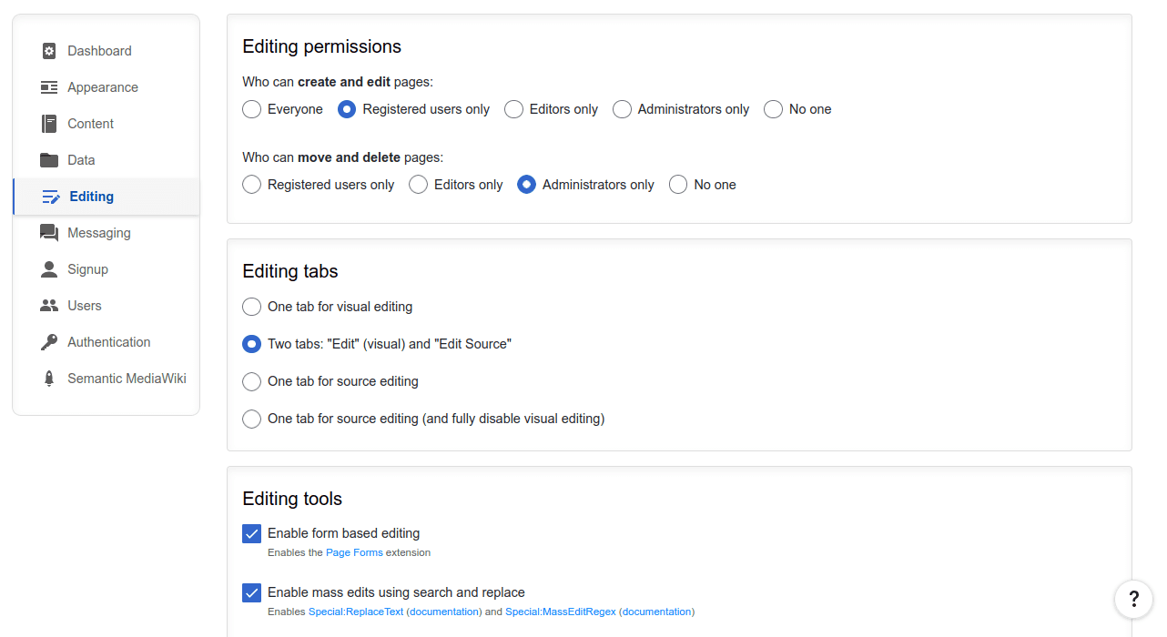The image size is (1167, 637).
Task: Click the Content sidebar icon
Action: click(48, 123)
